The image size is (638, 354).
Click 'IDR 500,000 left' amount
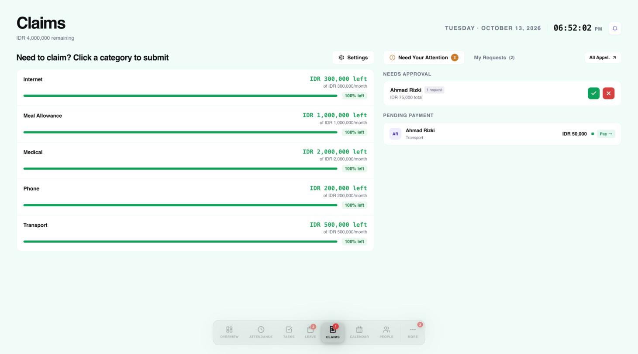click(338, 225)
